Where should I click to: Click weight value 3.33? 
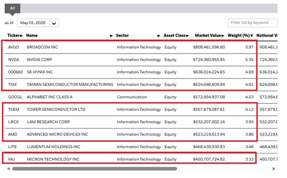[249, 159]
